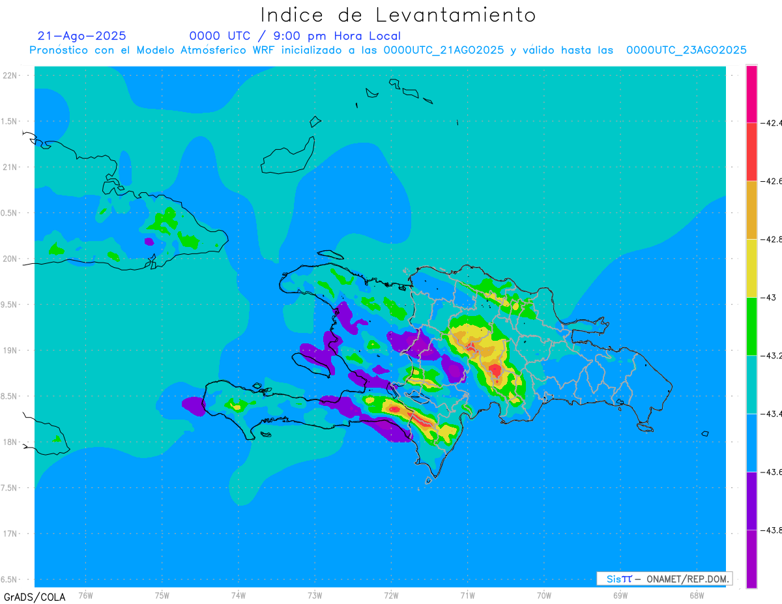This screenshot has width=782, height=604.
Task: Click the '70W' longitude label
Action: tap(544, 595)
